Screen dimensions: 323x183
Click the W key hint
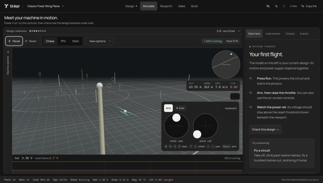[x=166, y=147]
